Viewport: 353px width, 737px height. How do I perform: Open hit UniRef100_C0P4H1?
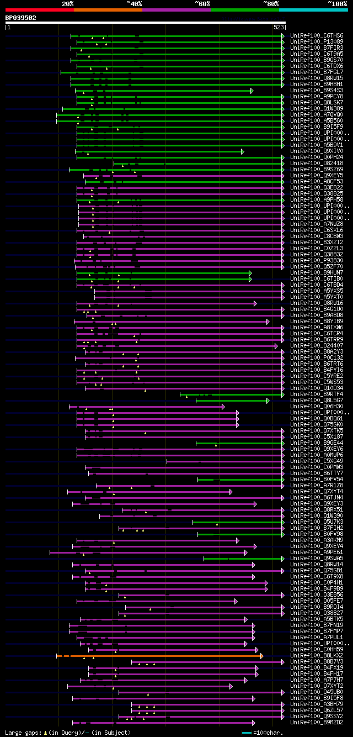[x=317, y=582]
